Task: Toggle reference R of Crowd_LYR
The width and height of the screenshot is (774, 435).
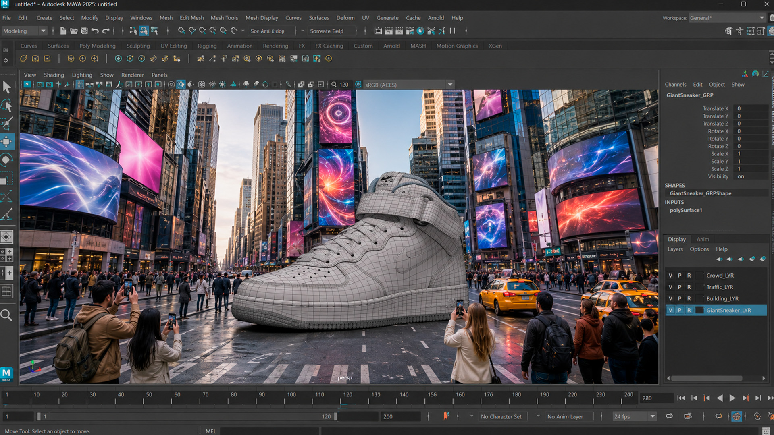Action: [x=689, y=275]
